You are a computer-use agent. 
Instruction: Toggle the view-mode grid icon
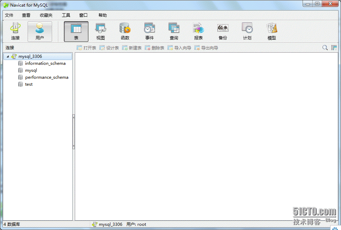[x=334, y=47]
